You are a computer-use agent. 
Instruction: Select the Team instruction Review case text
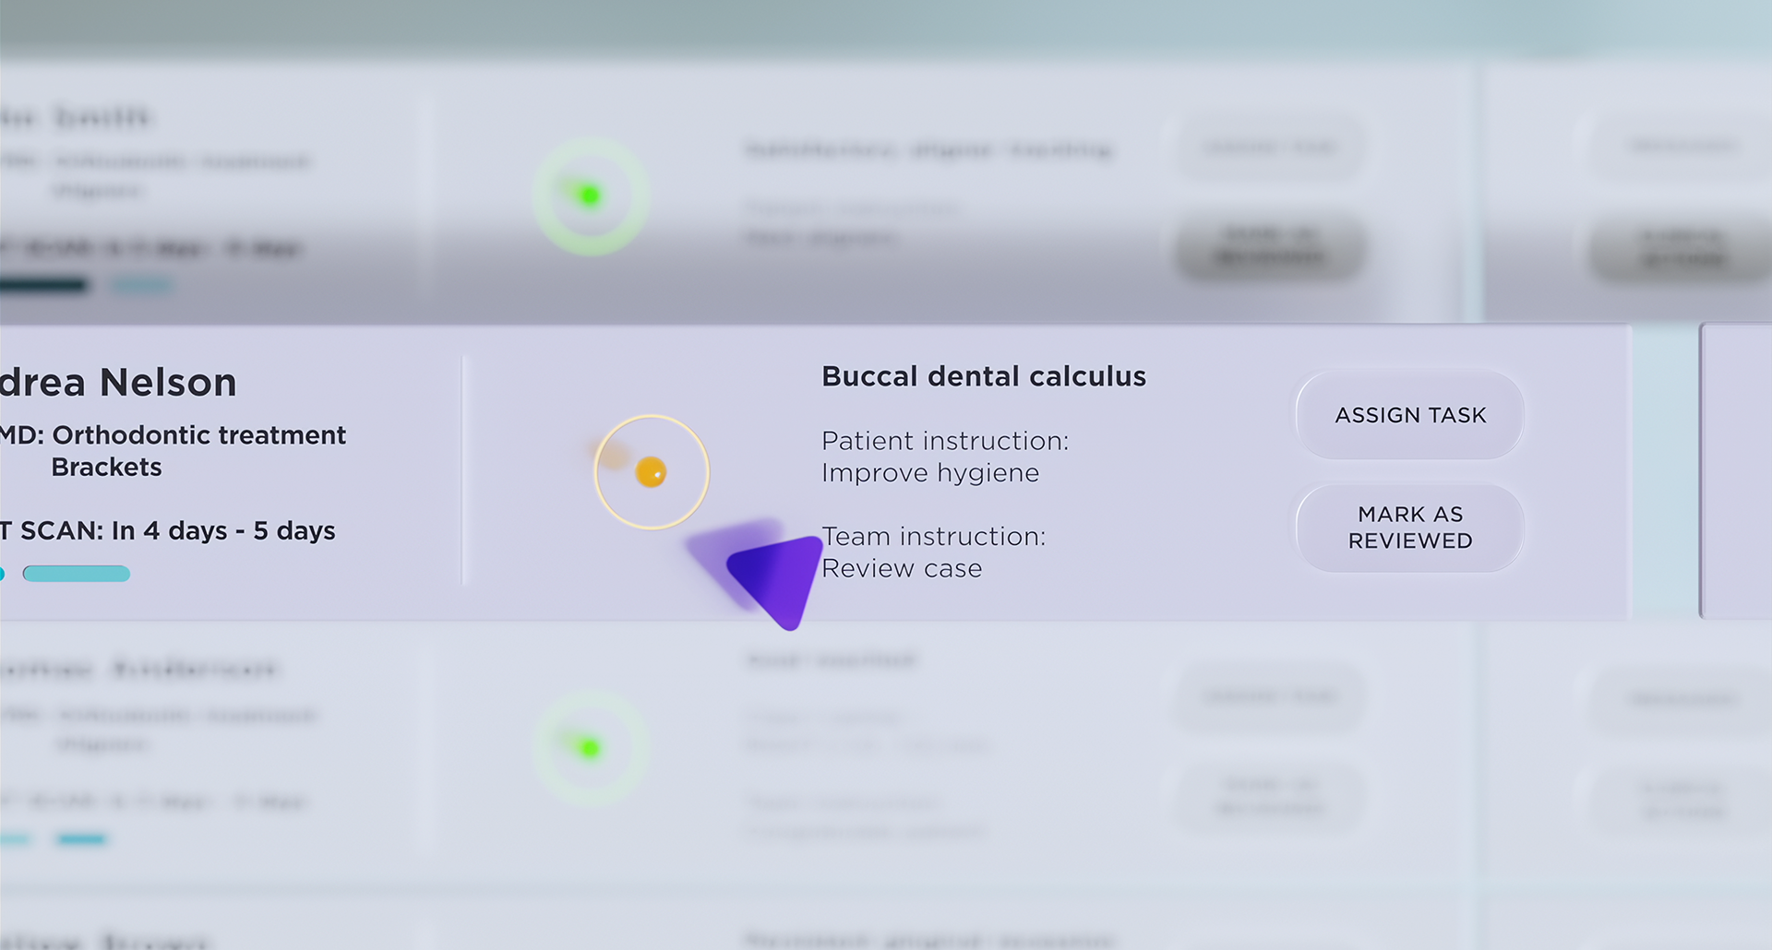point(934,552)
